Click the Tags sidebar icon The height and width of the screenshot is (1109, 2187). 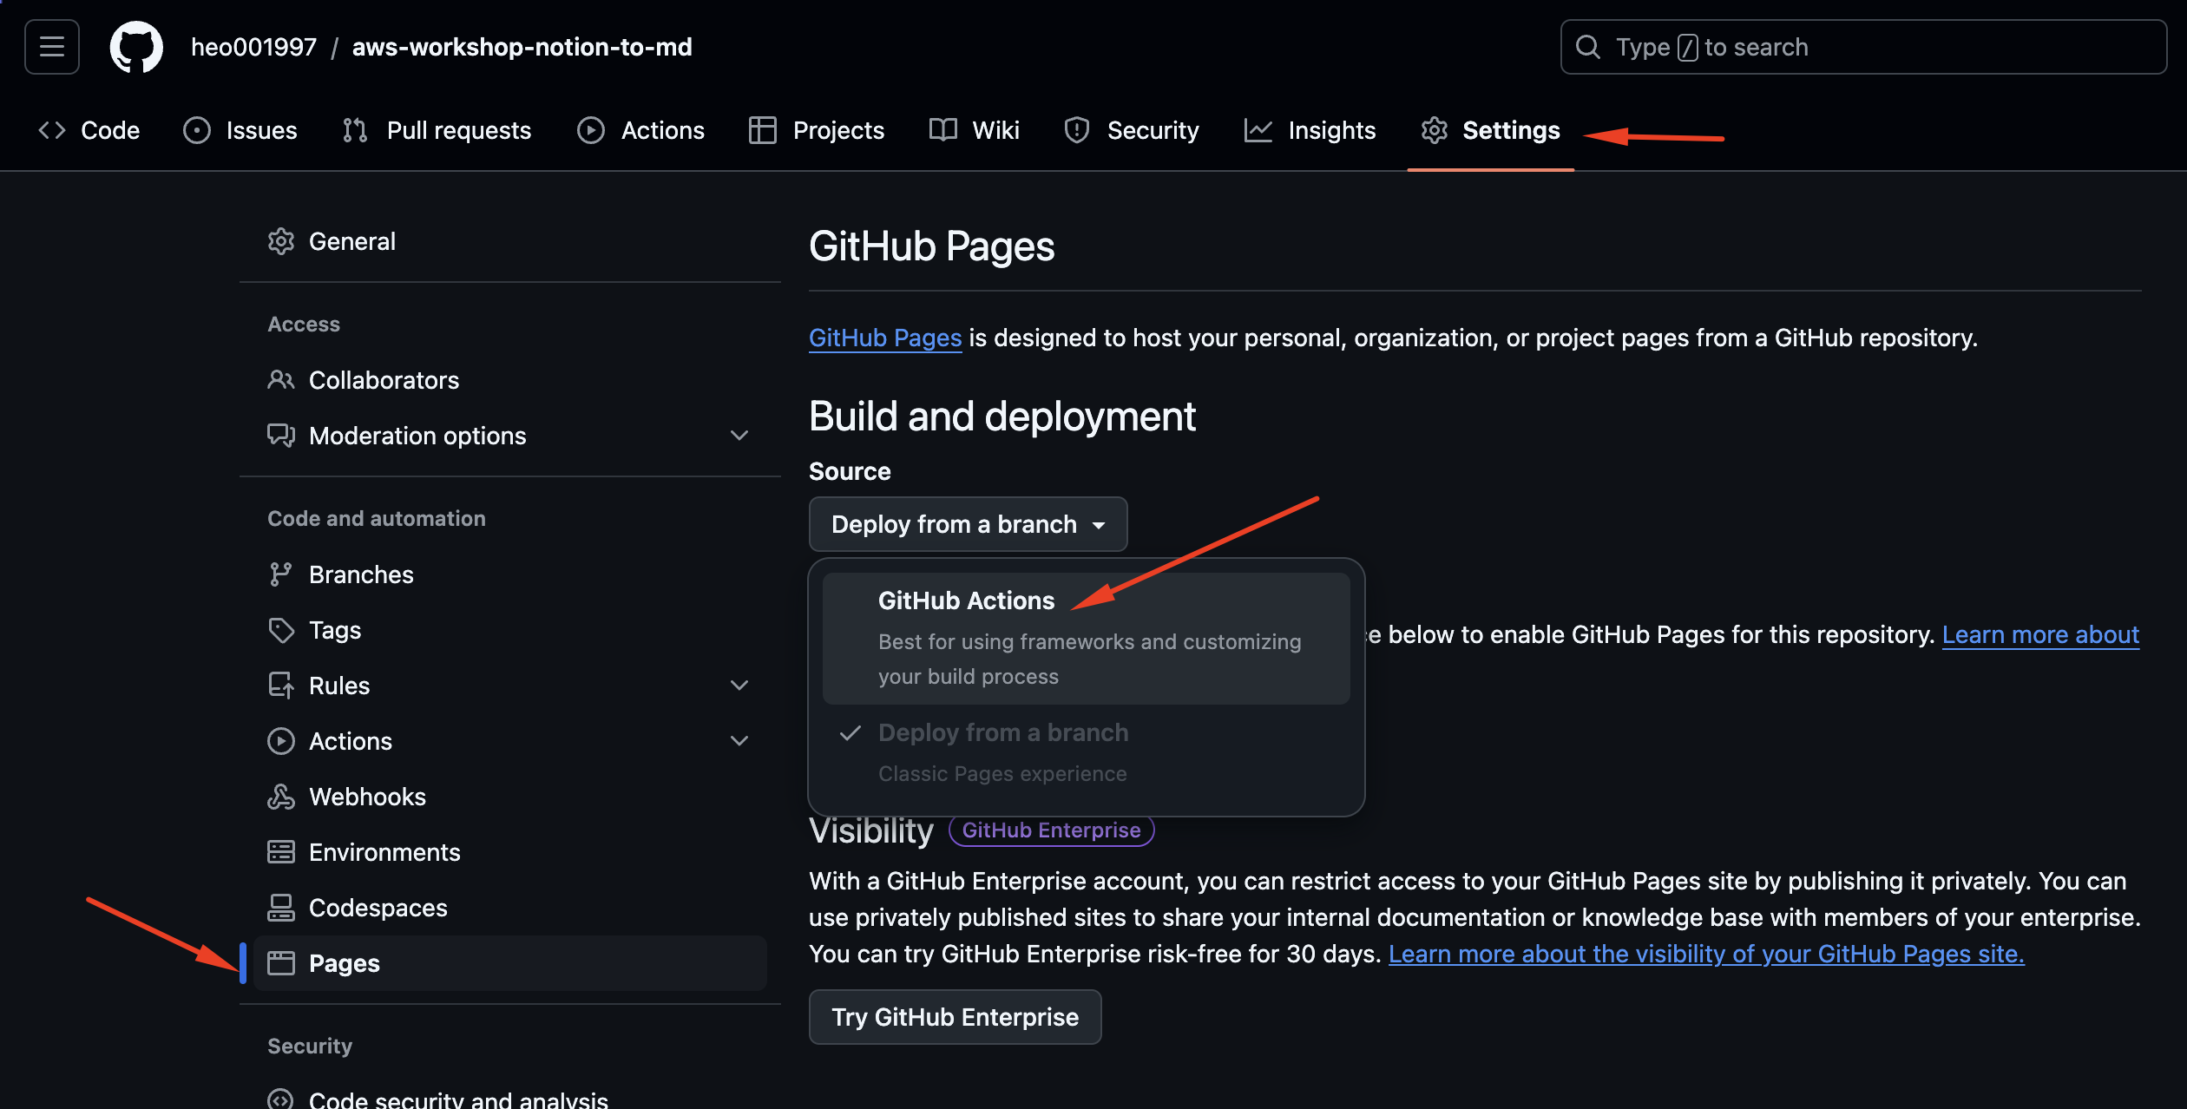pos(280,630)
